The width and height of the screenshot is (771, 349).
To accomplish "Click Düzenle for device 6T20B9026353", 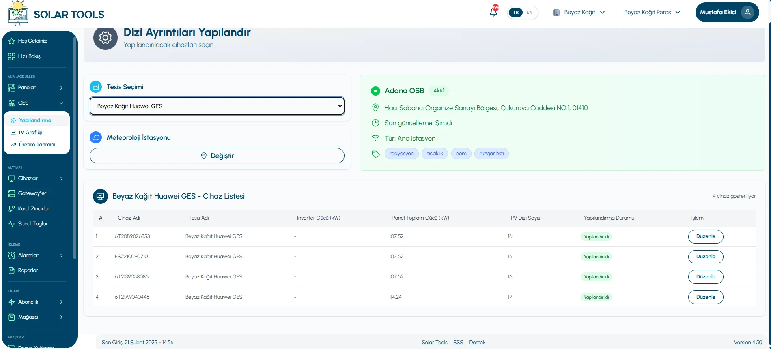I will (x=706, y=237).
